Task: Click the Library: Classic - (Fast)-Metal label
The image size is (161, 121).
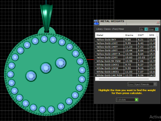Action: (110, 29)
